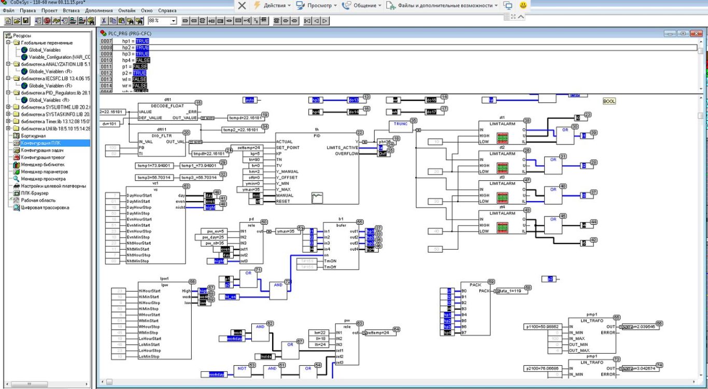The height and width of the screenshot is (389, 708).
Task: Click the Open project folder icon
Action: [x=17, y=21]
